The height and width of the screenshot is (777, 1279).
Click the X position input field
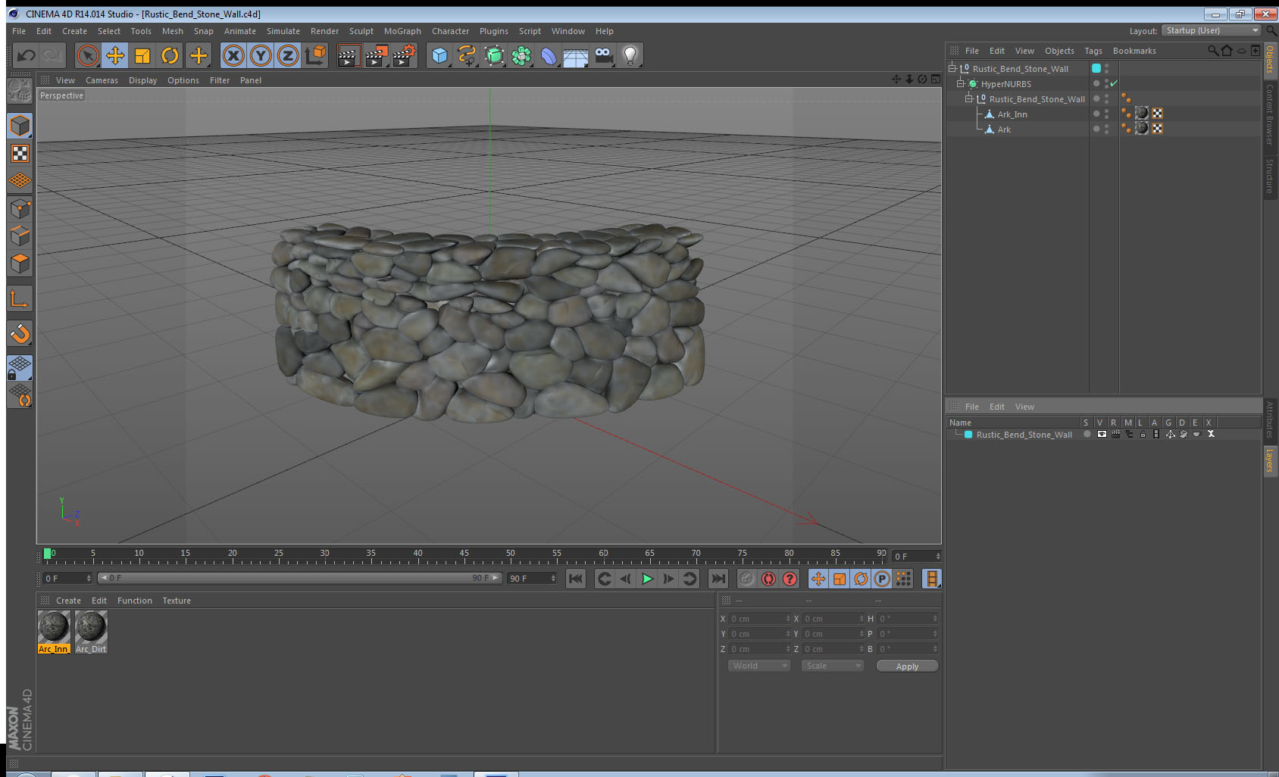click(759, 619)
